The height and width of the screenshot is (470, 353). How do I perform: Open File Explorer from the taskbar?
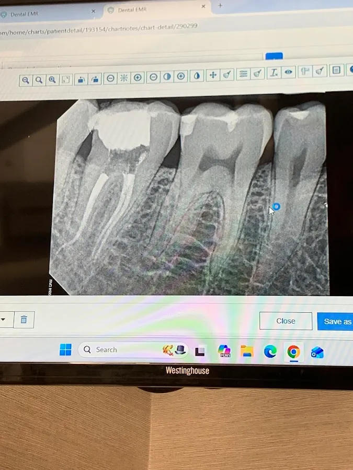[x=247, y=351]
